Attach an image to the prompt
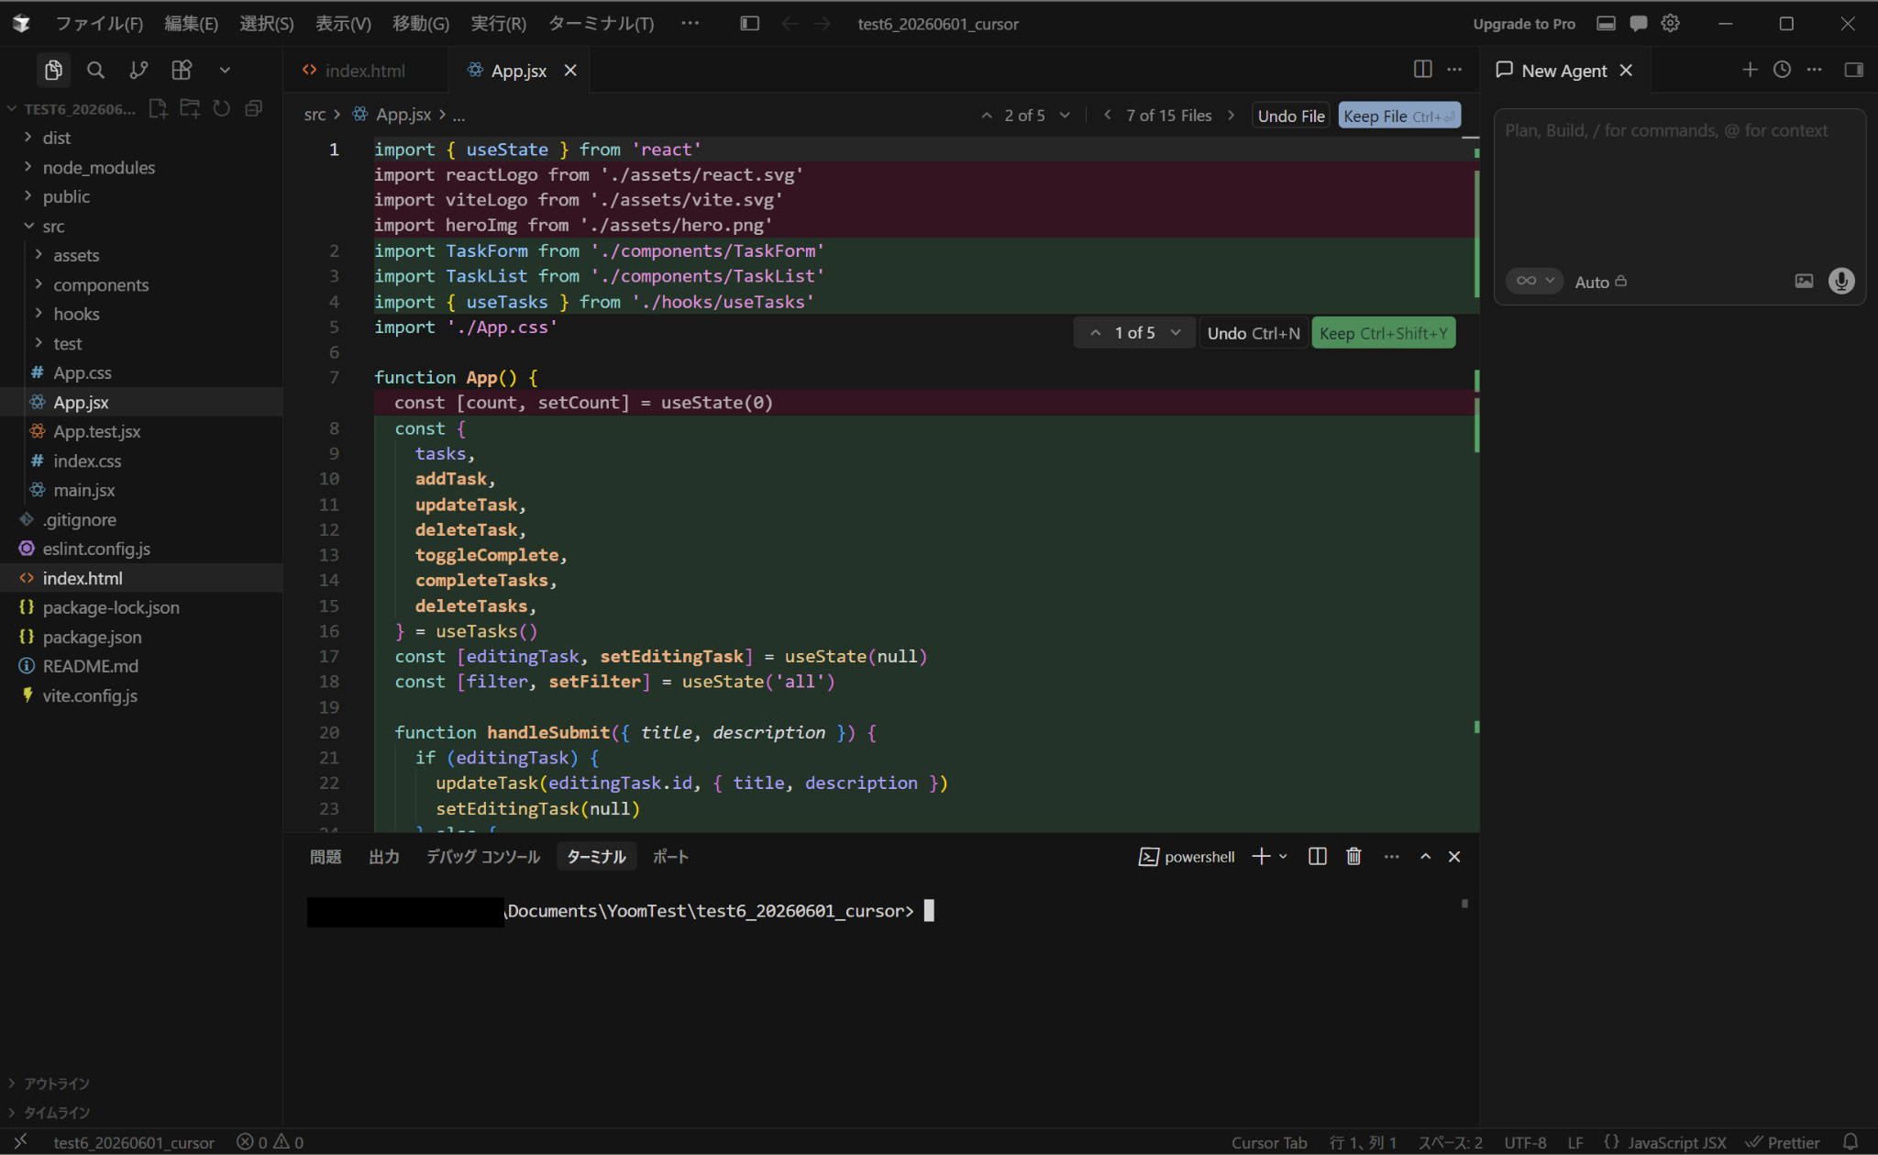The image size is (1878, 1155). click(x=1804, y=281)
